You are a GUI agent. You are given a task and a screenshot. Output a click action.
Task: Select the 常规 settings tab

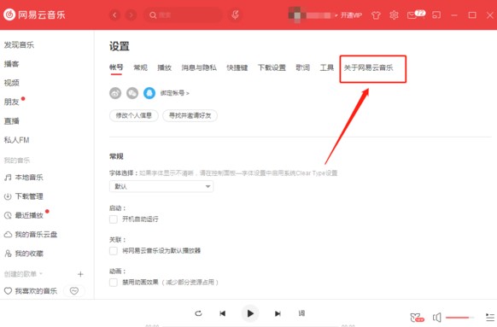pyautogui.click(x=140, y=67)
